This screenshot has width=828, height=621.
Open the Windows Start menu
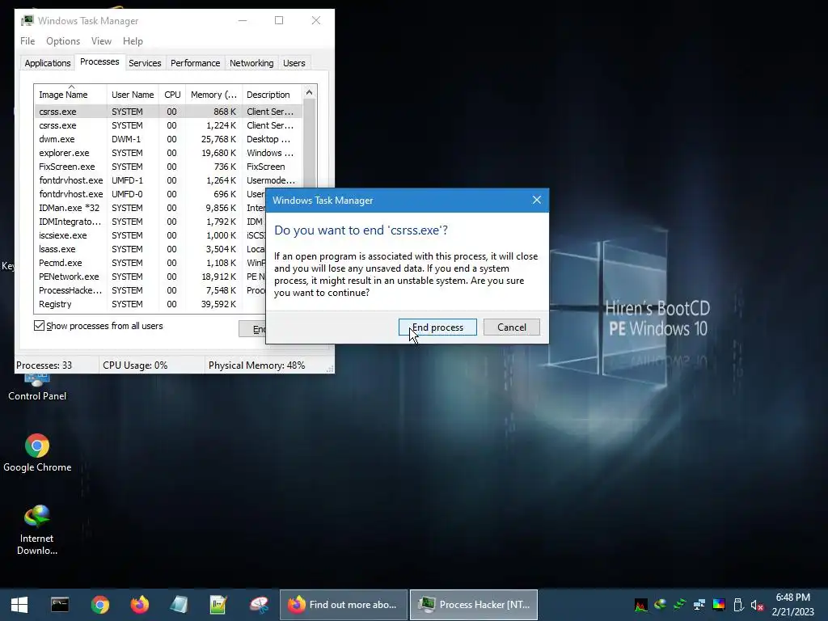[x=19, y=605]
